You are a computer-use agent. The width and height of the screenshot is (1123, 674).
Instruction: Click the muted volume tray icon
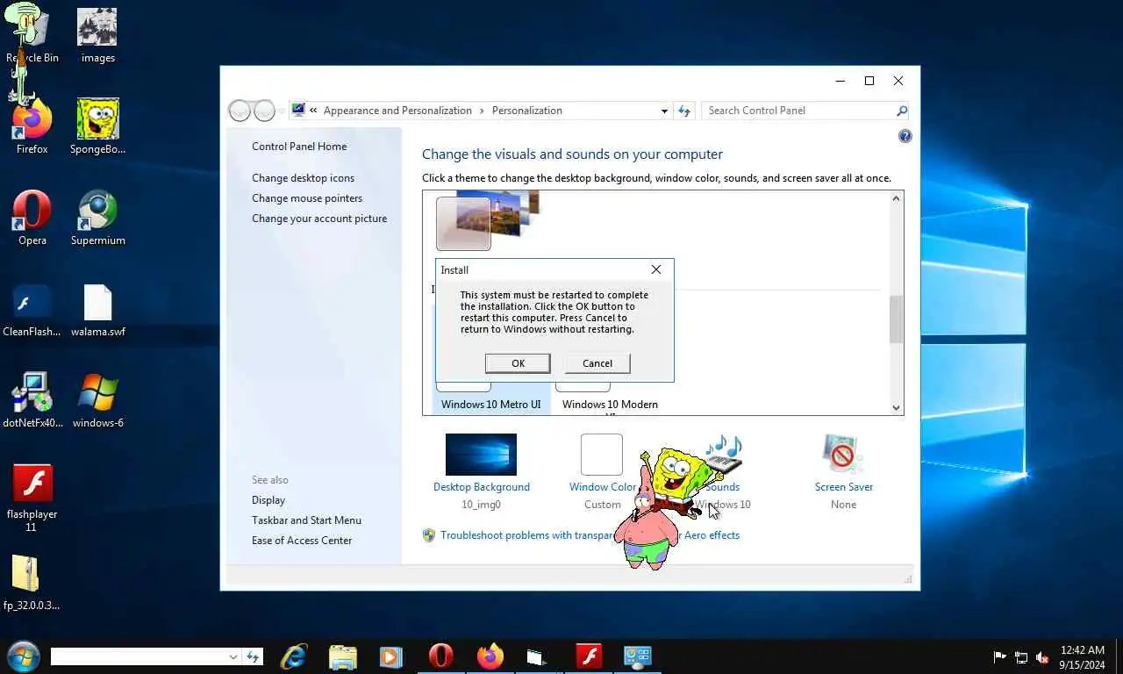coord(1042,657)
